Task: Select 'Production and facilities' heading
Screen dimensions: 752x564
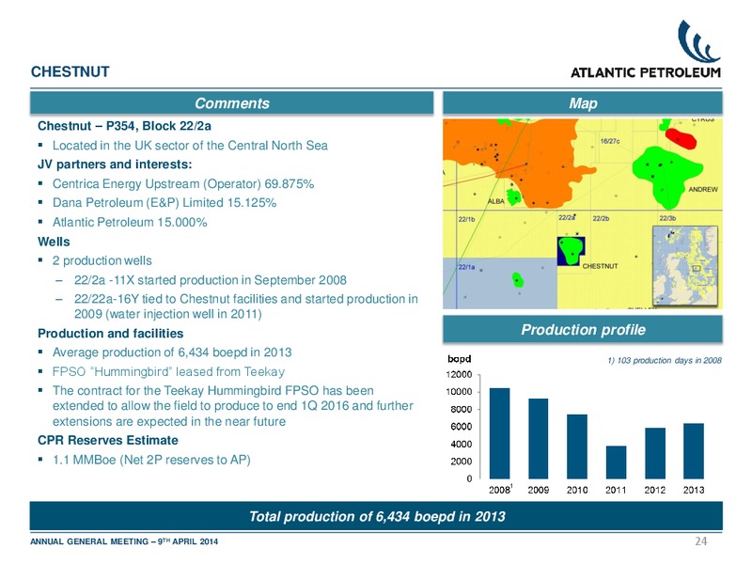Action: point(110,334)
